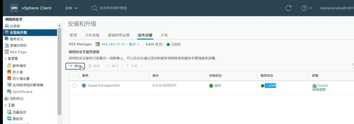The width and height of the screenshot is (354, 124).
Task: Open the help question-mark menu
Action: coord(307,8)
